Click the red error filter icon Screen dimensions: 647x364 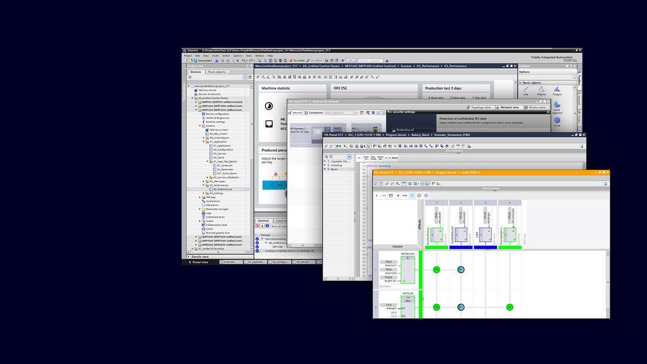click(258, 226)
